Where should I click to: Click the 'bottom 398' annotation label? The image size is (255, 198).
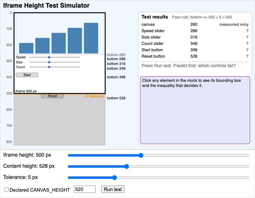click(x=116, y=77)
